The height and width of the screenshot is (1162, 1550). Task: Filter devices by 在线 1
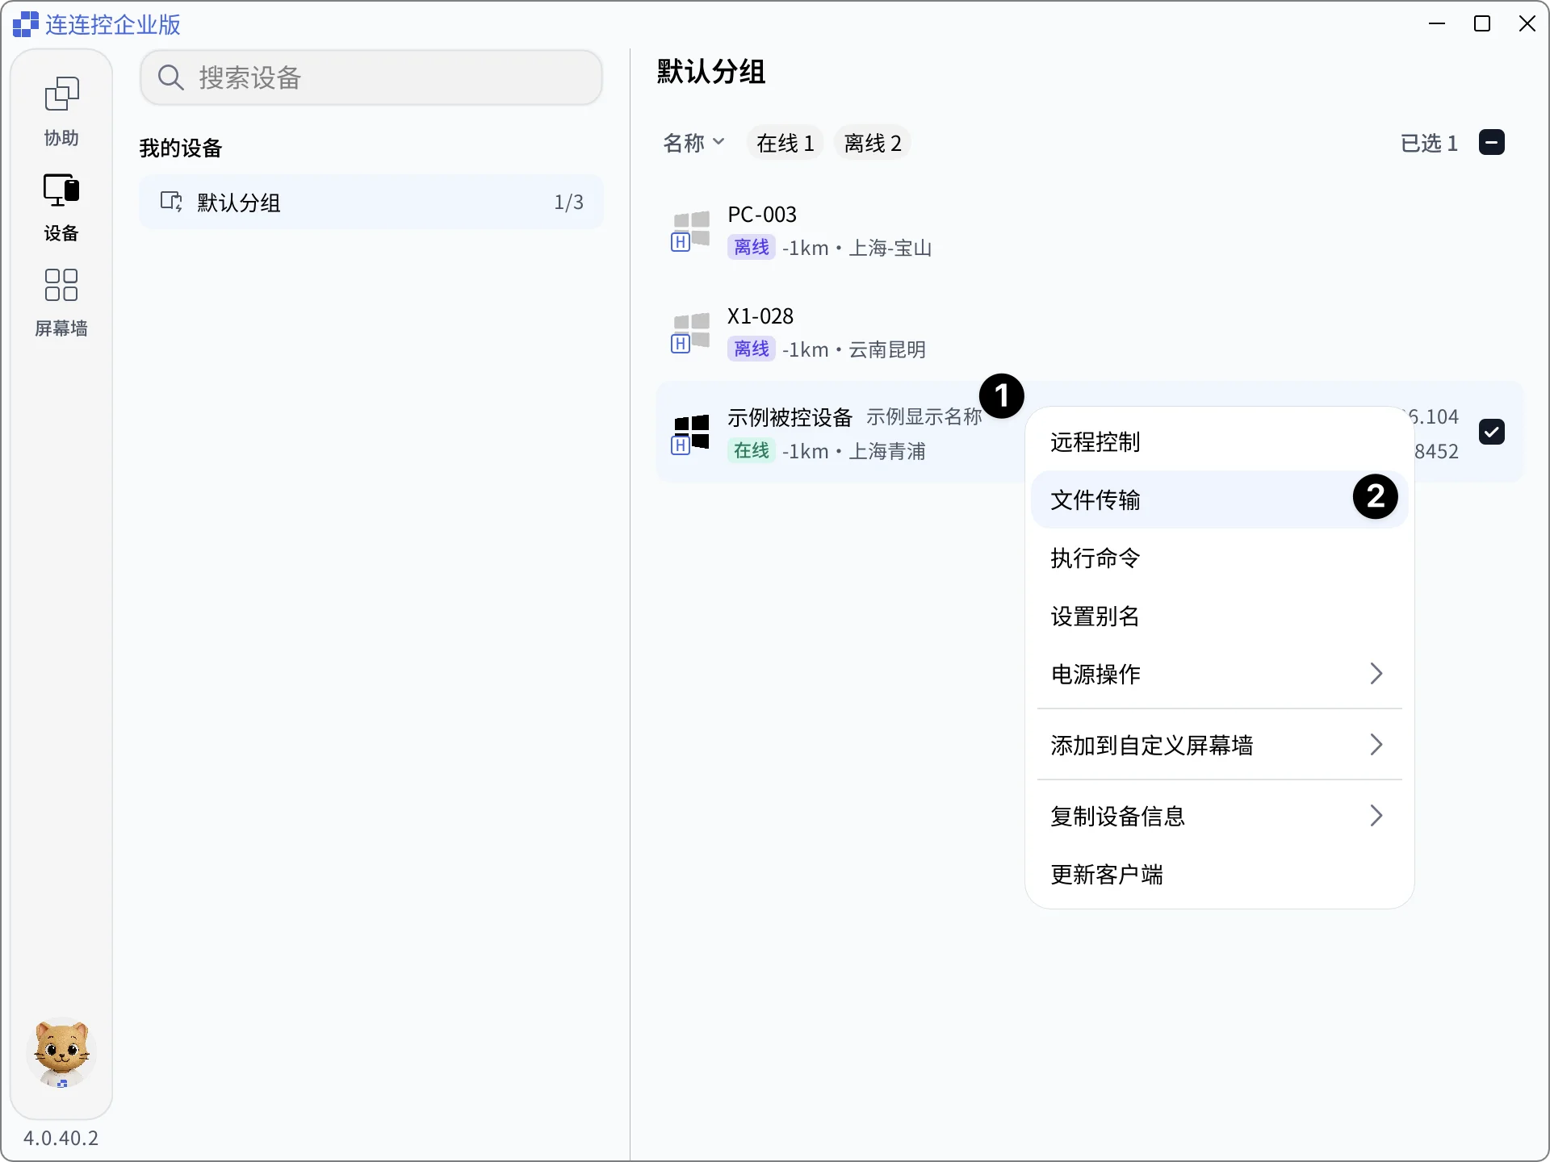coord(785,143)
